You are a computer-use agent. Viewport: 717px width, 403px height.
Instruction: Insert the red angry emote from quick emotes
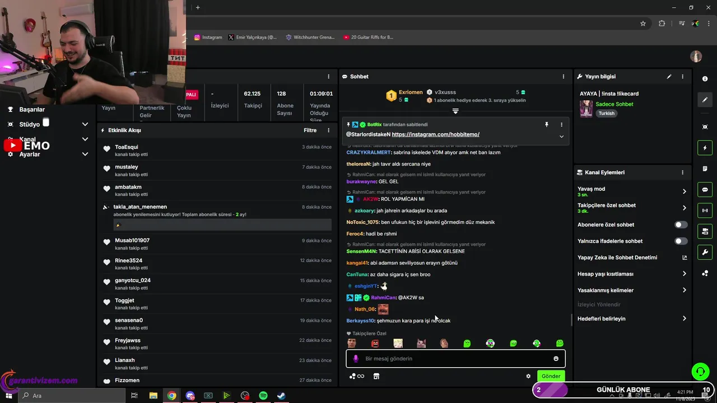point(375,343)
